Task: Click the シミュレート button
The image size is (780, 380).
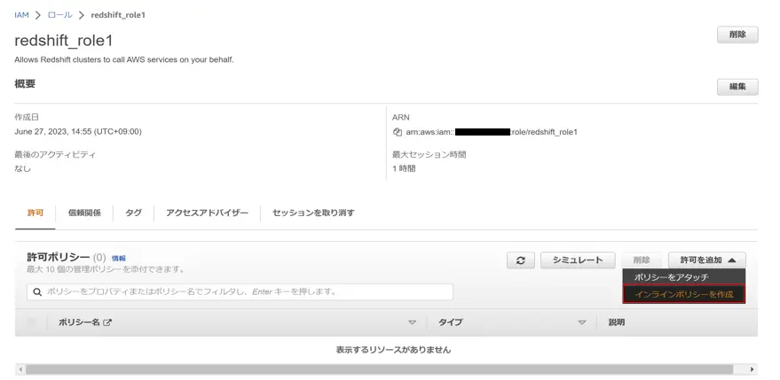Action: pos(578,260)
